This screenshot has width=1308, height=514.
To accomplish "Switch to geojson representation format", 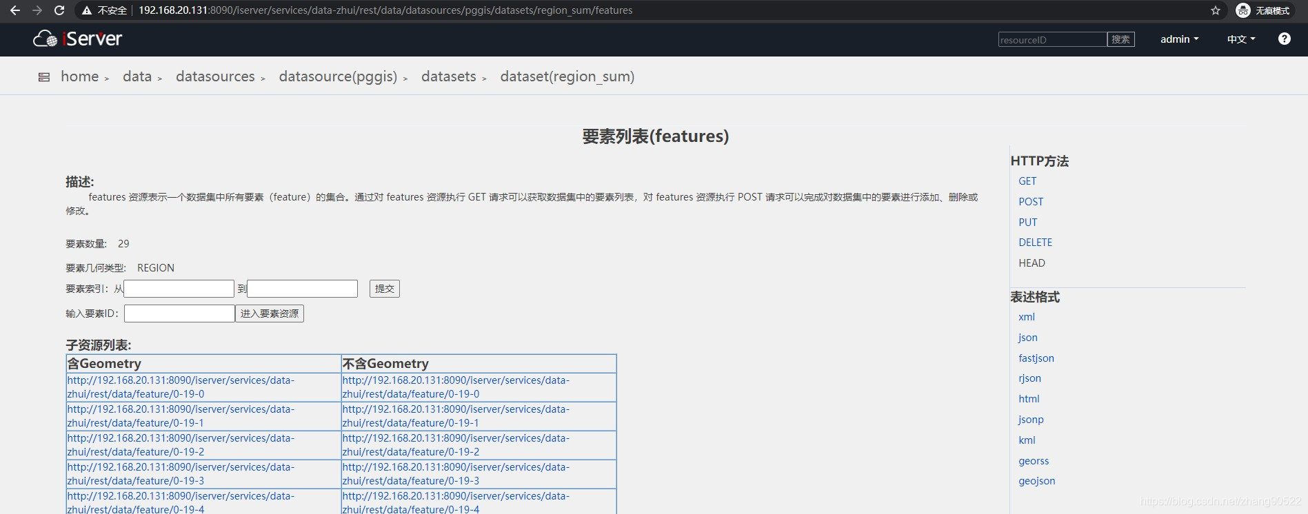I will 1036,481.
